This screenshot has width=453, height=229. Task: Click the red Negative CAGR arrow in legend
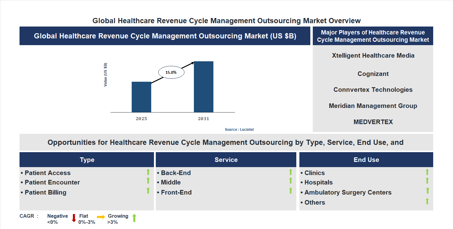74,218
